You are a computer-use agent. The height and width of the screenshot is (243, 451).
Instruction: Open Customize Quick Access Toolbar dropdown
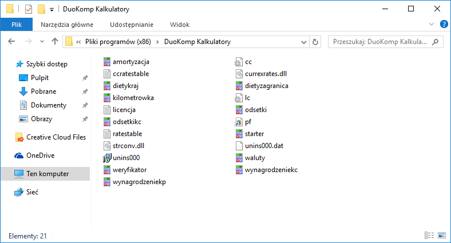tap(52, 10)
